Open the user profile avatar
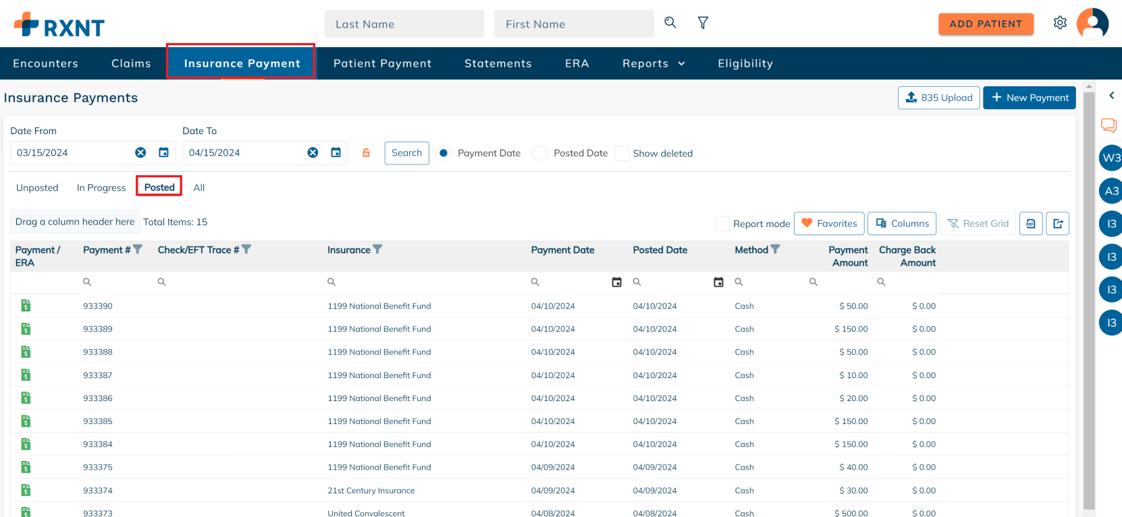The image size is (1122, 517). click(x=1092, y=24)
